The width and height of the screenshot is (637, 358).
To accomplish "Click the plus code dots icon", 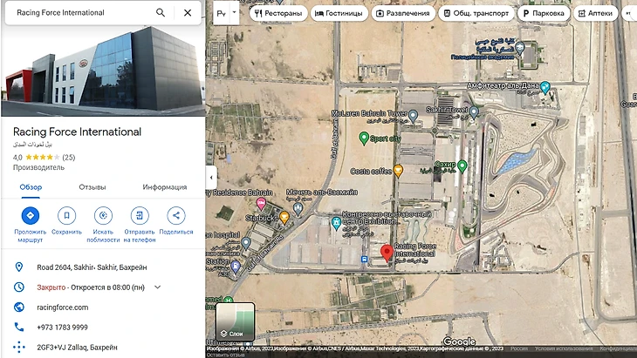I will [18, 347].
